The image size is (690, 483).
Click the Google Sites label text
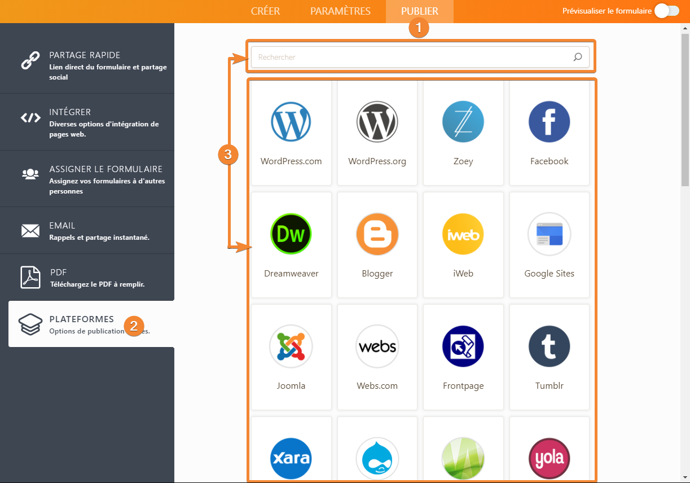pos(550,274)
